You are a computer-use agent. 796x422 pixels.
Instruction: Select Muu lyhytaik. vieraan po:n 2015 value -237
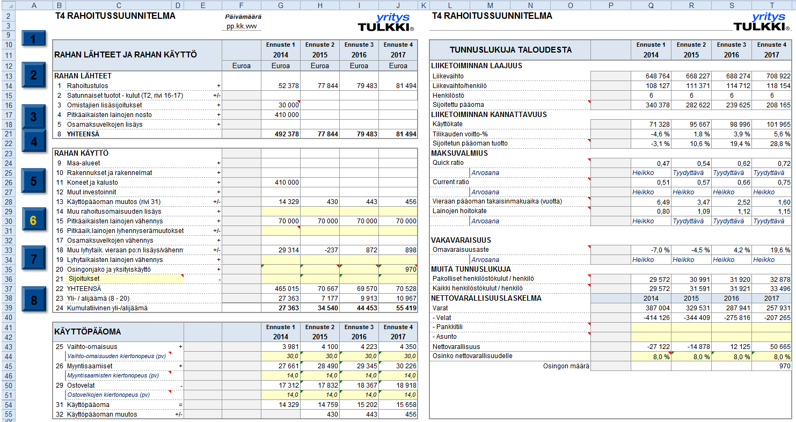(320, 250)
